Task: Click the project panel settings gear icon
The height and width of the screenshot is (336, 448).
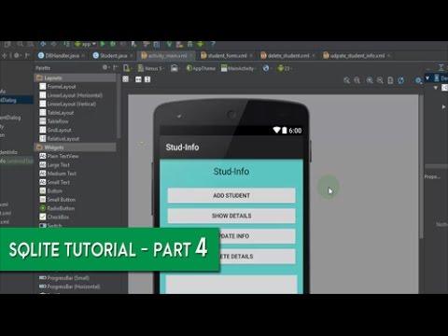Action: pos(17,56)
